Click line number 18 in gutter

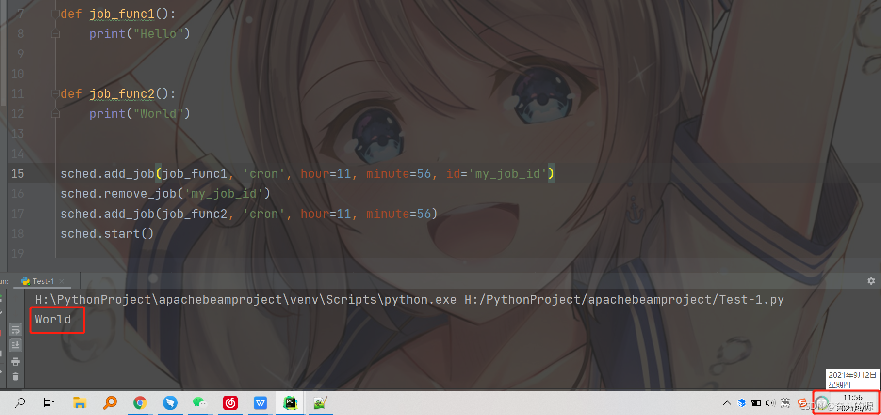click(17, 233)
